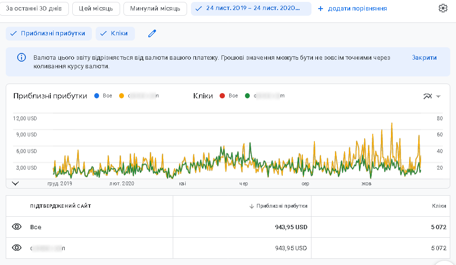
Task: Select the Минулий місяць date range
Action: (155, 9)
